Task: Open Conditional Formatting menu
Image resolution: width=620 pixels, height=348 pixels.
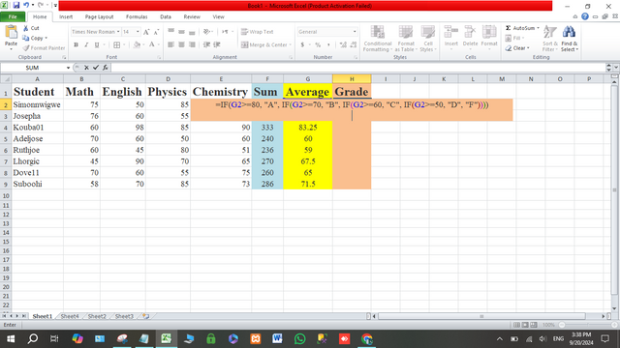Action: pyautogui.click(x=378, y=39)
